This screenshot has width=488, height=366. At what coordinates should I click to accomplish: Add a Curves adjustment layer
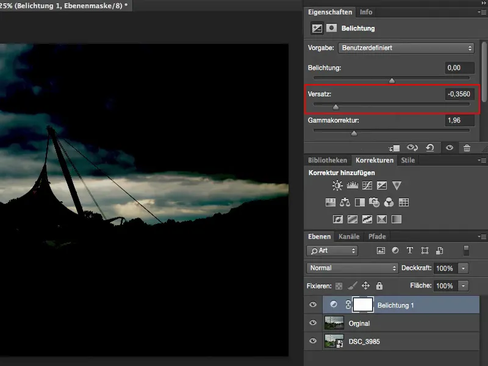(x=367, y=186)
